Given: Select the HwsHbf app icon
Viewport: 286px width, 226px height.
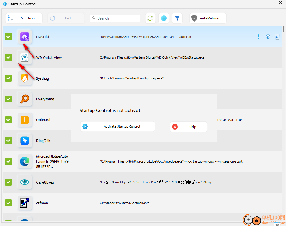Looking at the screenshot, I should 25,37.
